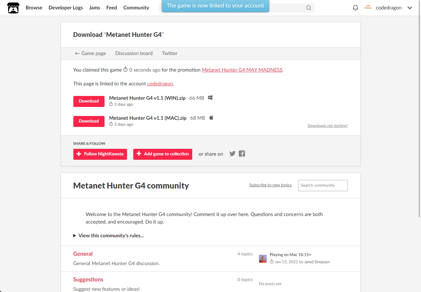
Task: Click the Game page back arrow icon
Action: point(77,53)
